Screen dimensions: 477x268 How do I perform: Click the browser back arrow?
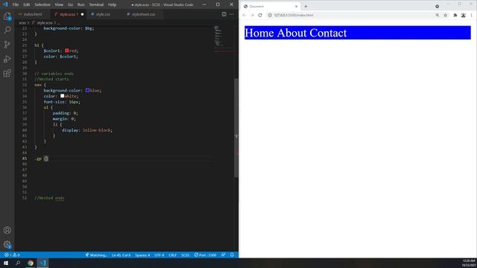click(x=244, y=15)
